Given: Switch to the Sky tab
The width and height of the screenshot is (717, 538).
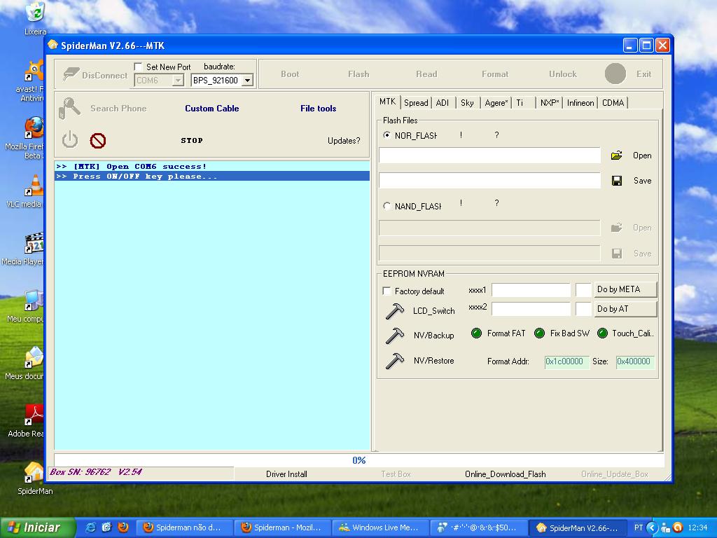Looking at the screenshot, I should tap(467, 103).
